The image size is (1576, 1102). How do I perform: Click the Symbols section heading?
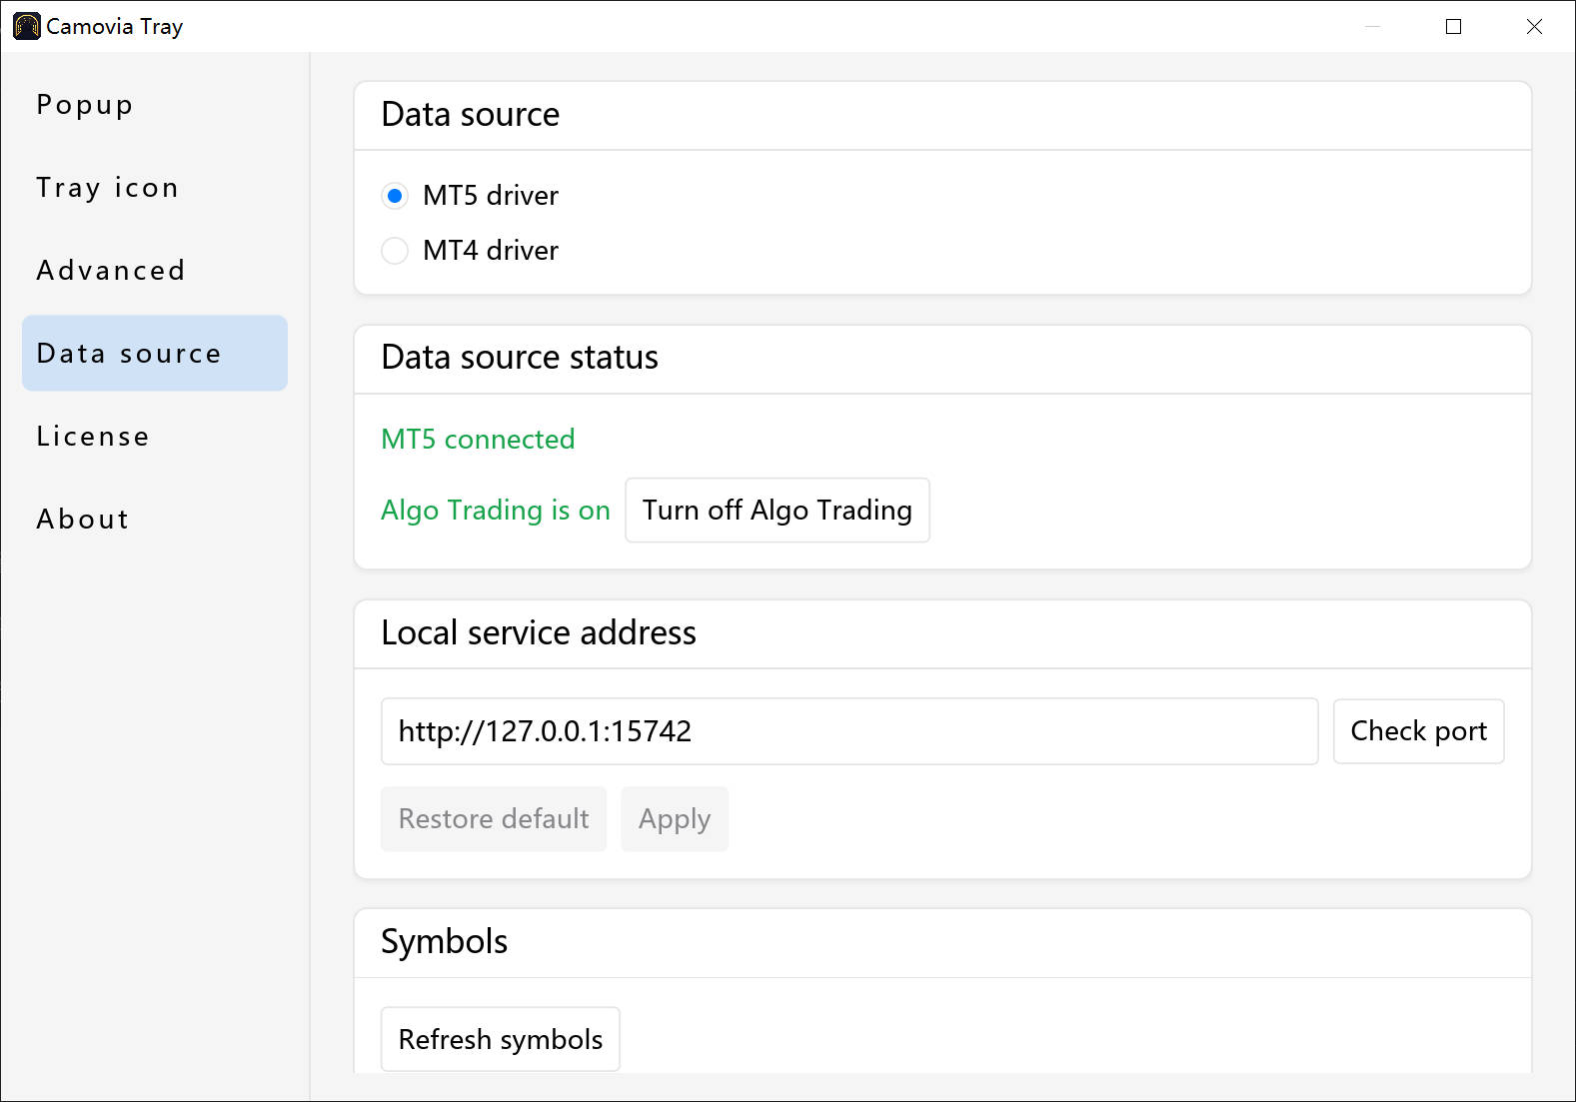pyautogui.click(x=445, y=942)
